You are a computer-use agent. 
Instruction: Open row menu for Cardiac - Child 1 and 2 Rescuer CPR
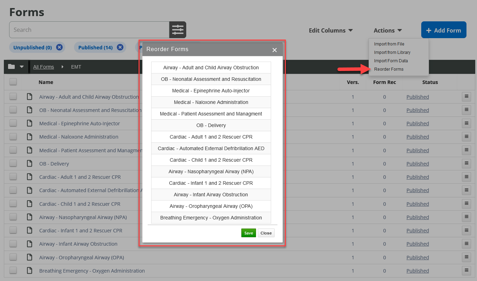(x=466, y=204)
